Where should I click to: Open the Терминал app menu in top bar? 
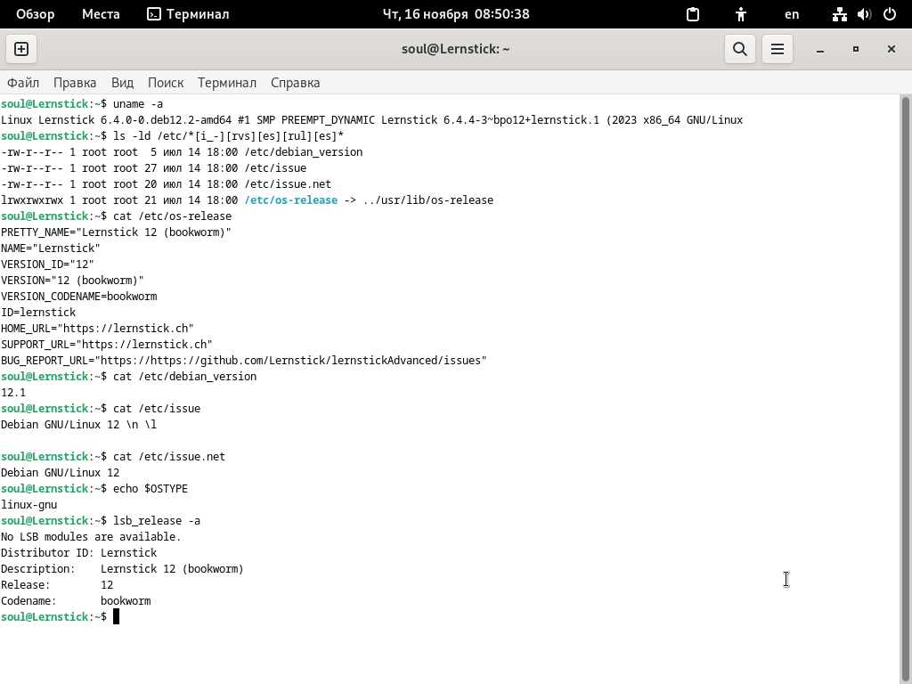pyautogui.click(x=188, y=14)
